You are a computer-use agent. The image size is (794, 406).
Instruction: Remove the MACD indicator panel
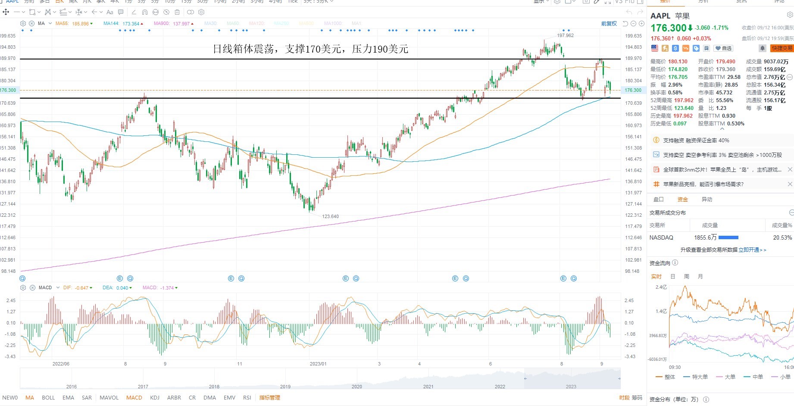click(x=32, y=287)
